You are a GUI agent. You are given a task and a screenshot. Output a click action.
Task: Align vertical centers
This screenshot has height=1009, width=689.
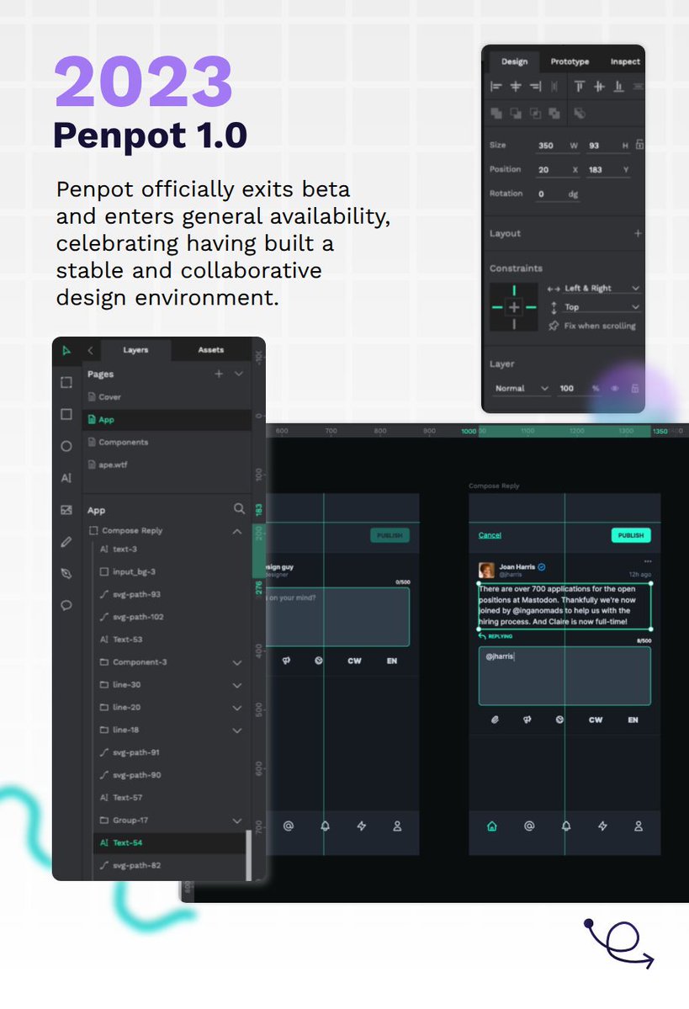click(x=599, y=86)
